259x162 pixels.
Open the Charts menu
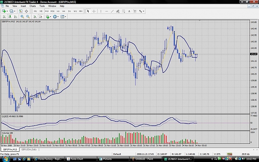click(x=33, y=6)
